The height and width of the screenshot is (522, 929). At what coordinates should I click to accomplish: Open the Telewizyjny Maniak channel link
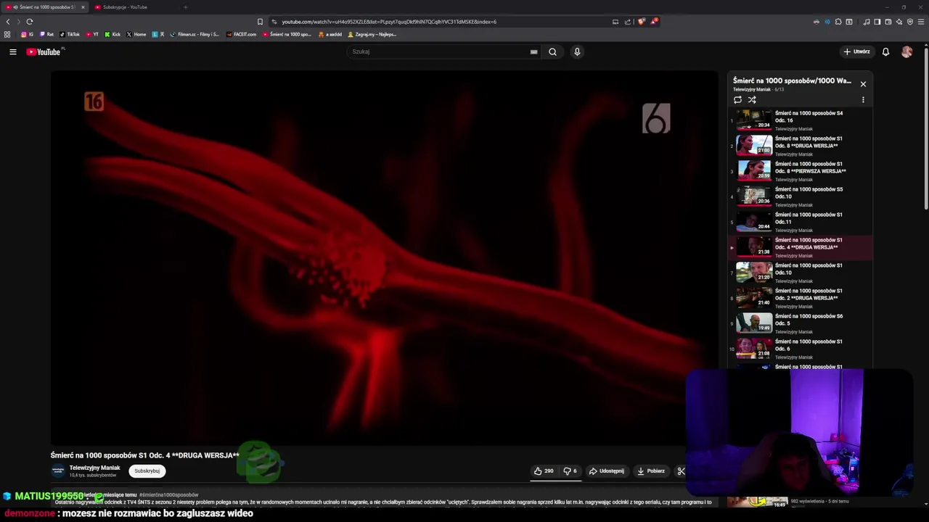94,468
